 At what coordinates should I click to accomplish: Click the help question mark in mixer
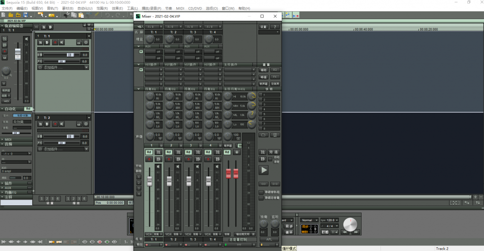coord(275,27)
